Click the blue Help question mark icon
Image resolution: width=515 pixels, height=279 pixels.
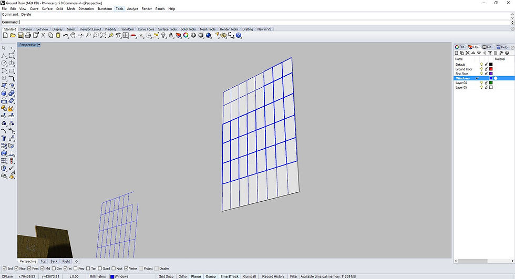point(239,35)
